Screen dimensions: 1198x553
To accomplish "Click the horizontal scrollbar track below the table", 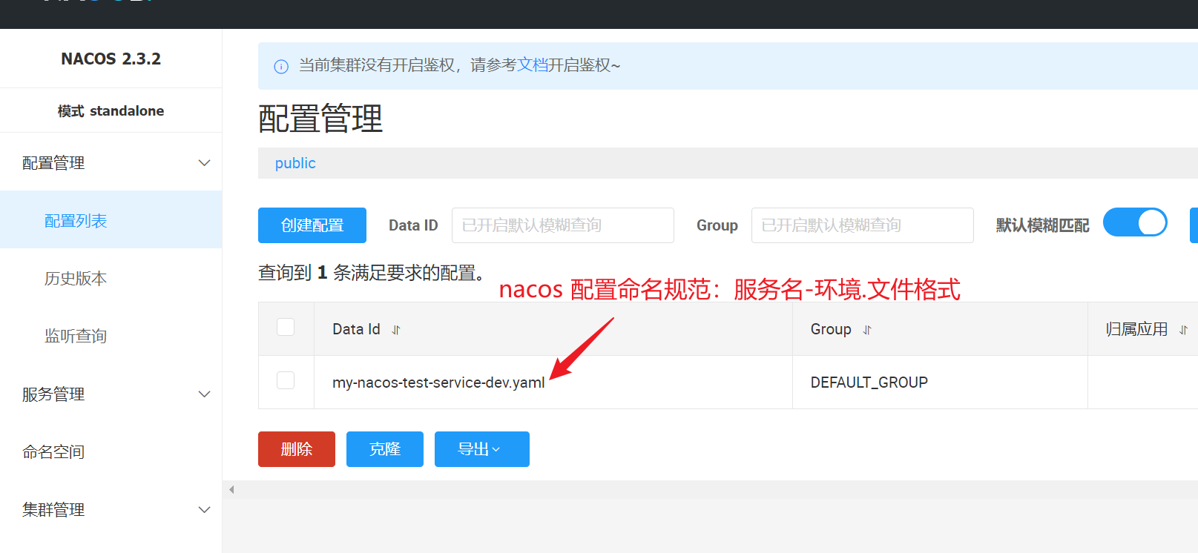I will tap(712, 489).
